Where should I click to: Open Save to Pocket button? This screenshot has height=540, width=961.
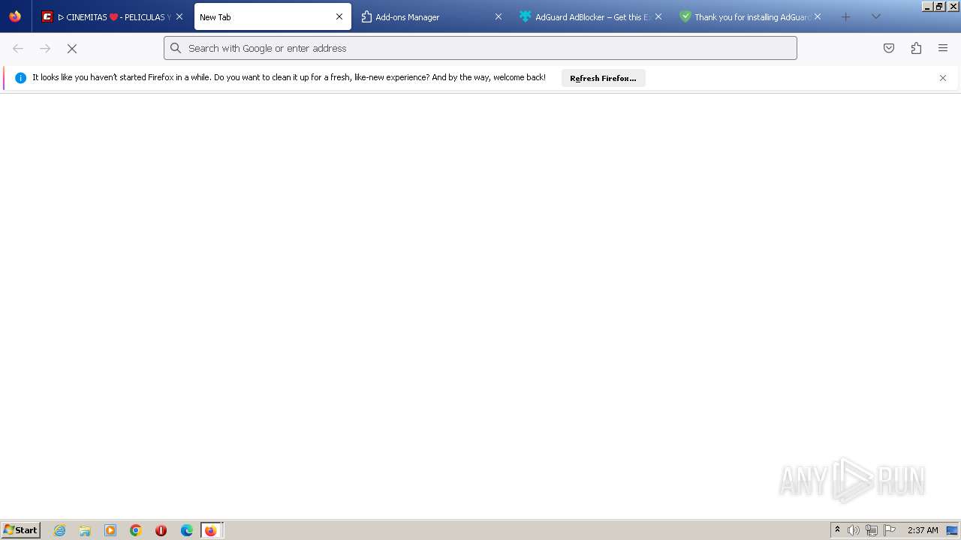pos(889,48)
